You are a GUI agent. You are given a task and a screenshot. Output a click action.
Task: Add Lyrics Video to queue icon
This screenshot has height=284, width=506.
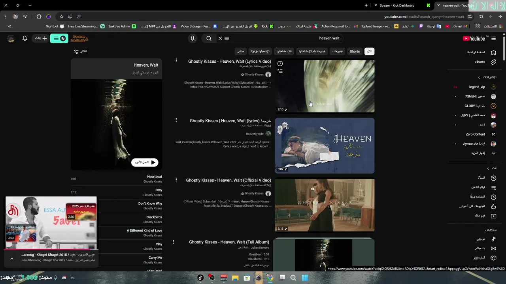pos(280,71)
